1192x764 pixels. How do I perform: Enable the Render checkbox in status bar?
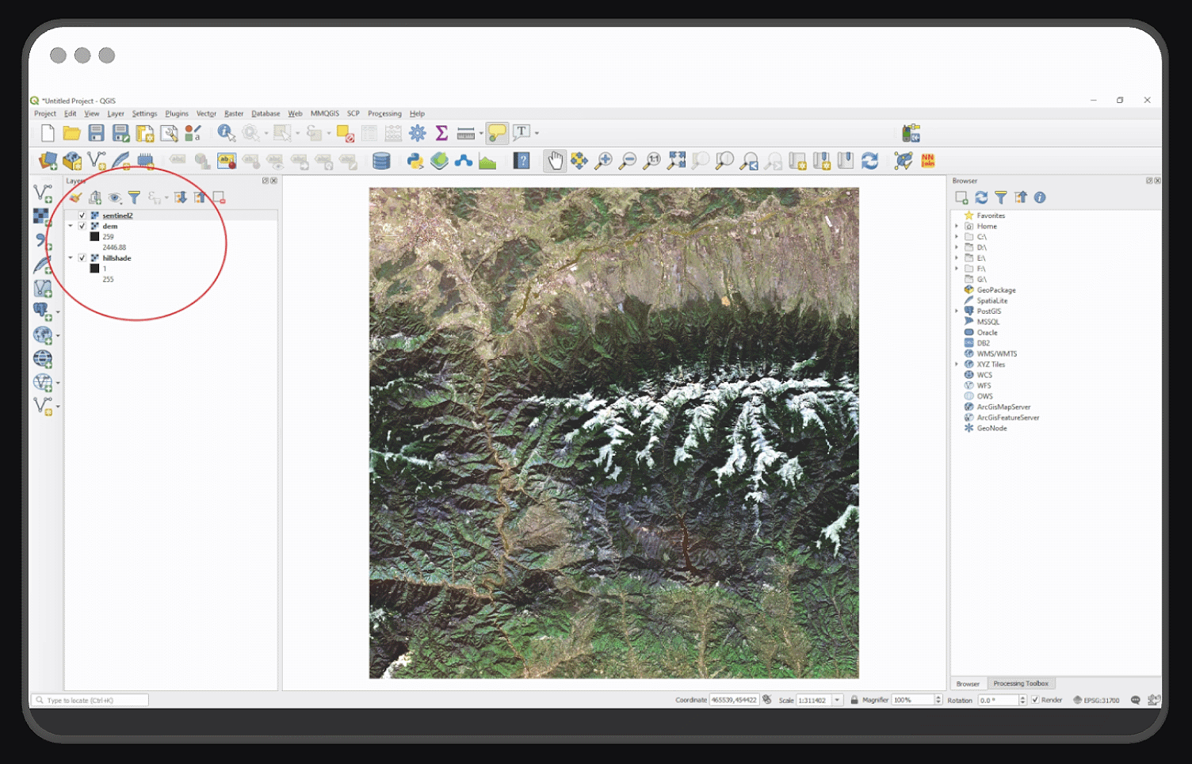pyautogui.click(x=1034, y=700)
